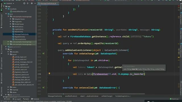Collapse the manifests folder
The image size is (182, 102).
(6, 9)
